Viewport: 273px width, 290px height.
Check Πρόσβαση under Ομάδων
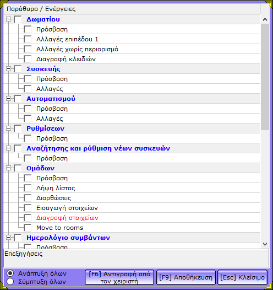point(28,178)
